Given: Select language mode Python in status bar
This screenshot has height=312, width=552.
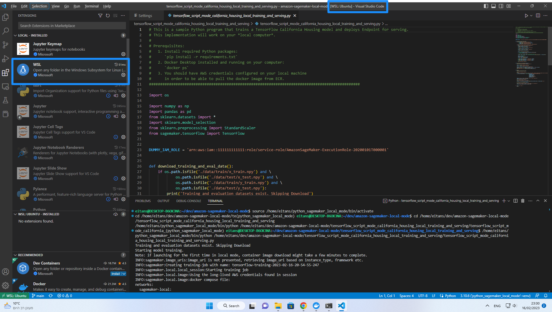Looking at the screenshot, I should coord(450,296).
